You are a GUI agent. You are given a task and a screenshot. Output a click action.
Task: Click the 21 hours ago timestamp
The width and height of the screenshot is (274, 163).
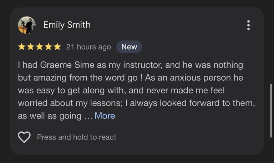pyautogui.click(x=88, y=47)
